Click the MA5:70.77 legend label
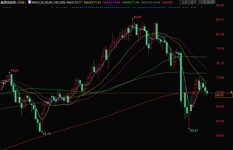 click(74, 2)
